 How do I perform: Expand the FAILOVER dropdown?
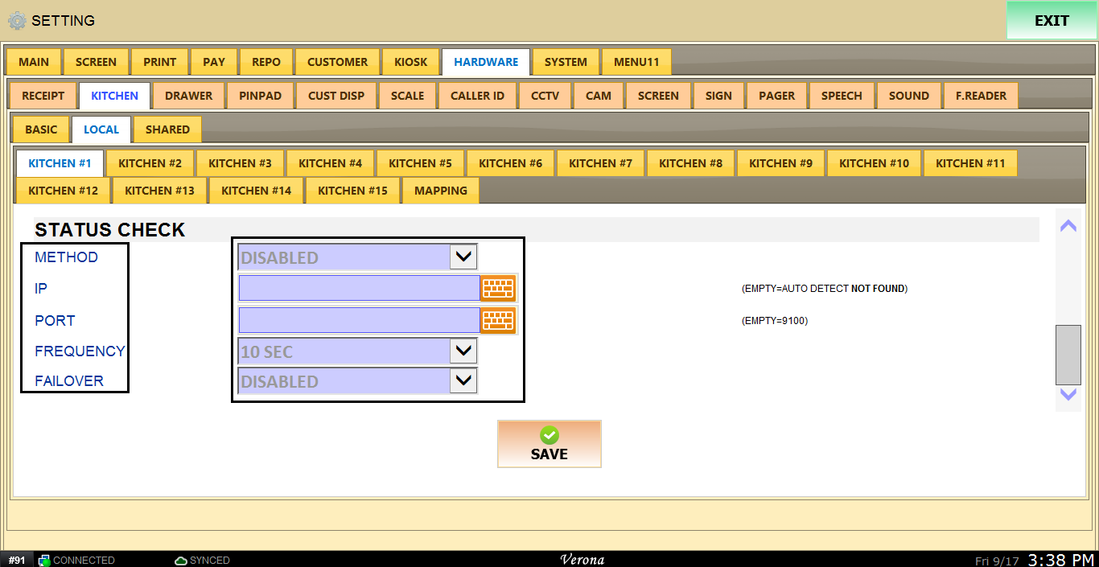pos(463,380)
